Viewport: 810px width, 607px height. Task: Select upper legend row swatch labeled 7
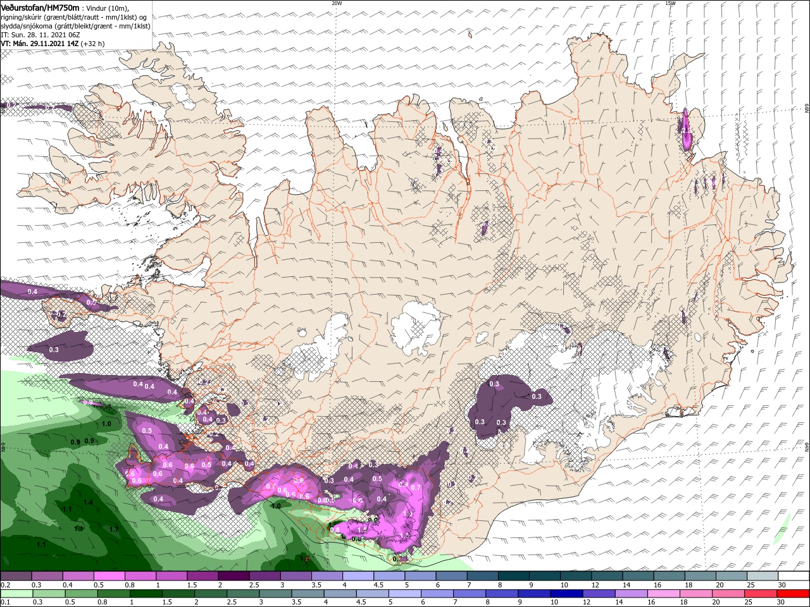pyautogui.click(x=482, y=576)
